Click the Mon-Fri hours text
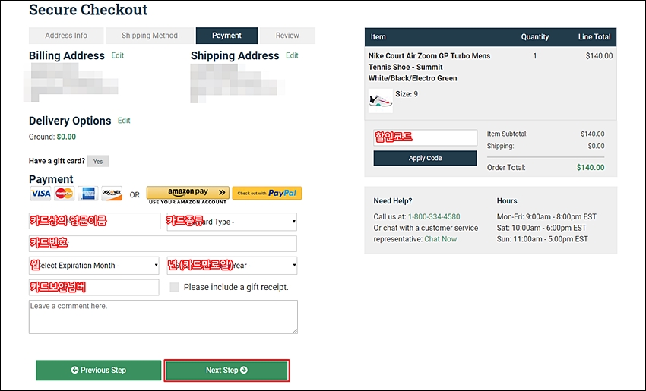Image resolution: width=646 pixels, height=391 pixels. coord(546,217)
